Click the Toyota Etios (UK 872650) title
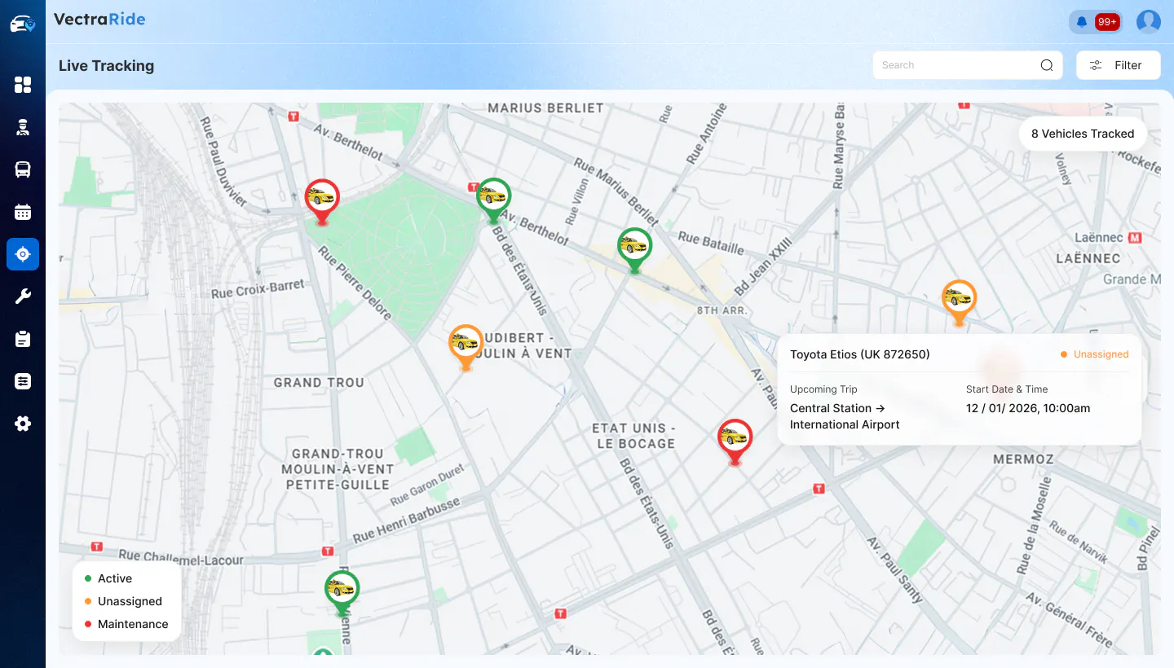Screen dimensions: 1174x668 [x=860, y=354]
